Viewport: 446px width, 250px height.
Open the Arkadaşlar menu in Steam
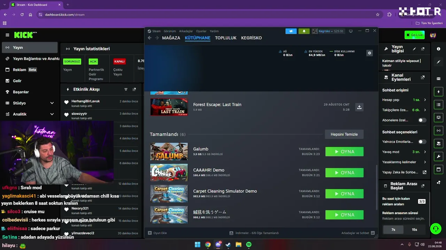tap(186, 31)
